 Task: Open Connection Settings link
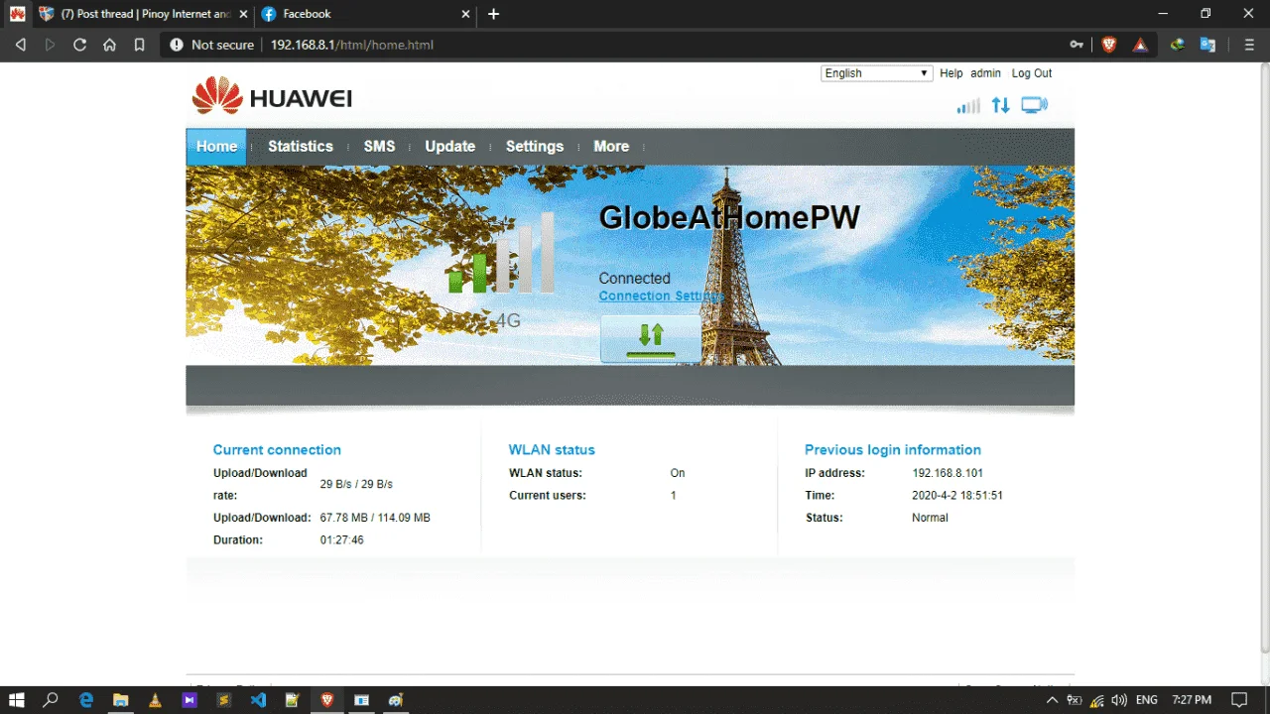click(661, 296)
